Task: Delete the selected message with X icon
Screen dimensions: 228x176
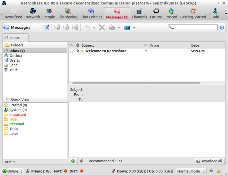Action: [x=102, y=27]
